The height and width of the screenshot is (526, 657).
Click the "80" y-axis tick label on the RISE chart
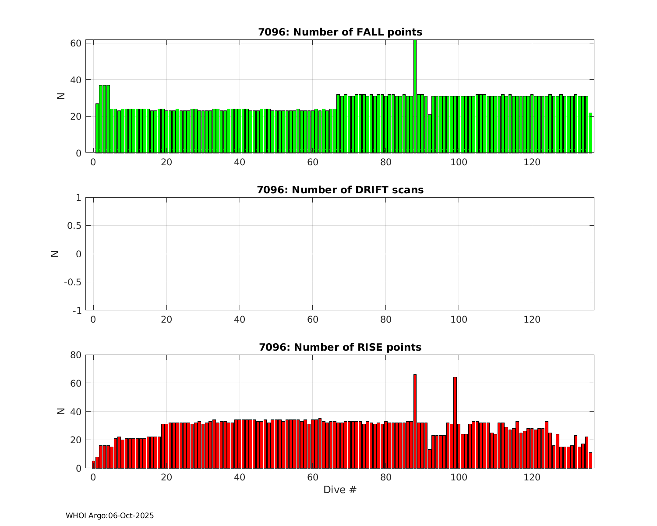coord(75,355)
